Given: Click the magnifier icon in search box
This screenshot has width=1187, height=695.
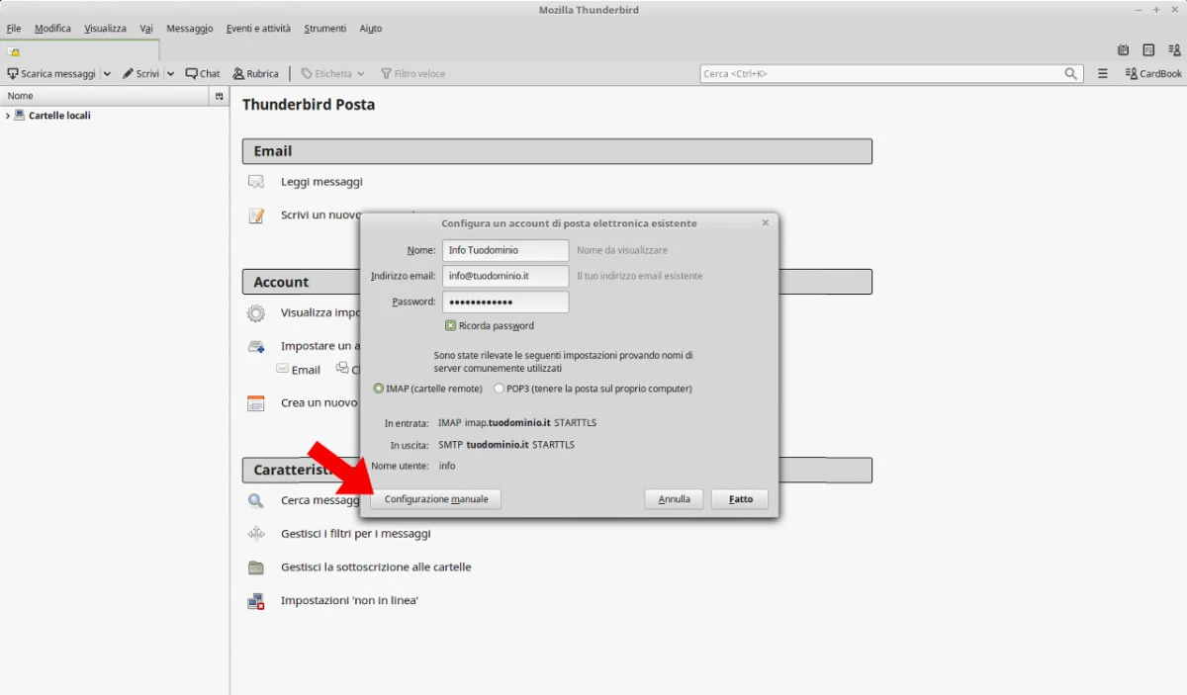Looking at the screenshot, I should (1071, 74).
